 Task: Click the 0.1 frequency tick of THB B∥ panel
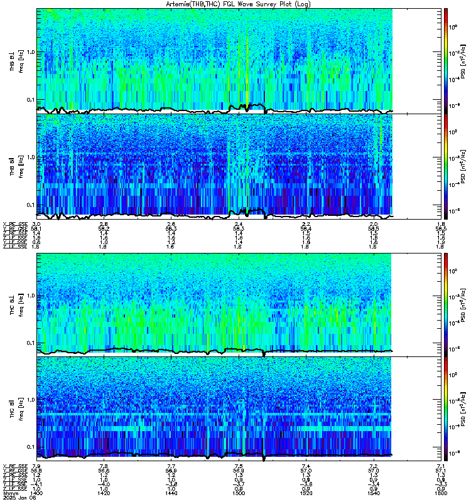point(30,205)
